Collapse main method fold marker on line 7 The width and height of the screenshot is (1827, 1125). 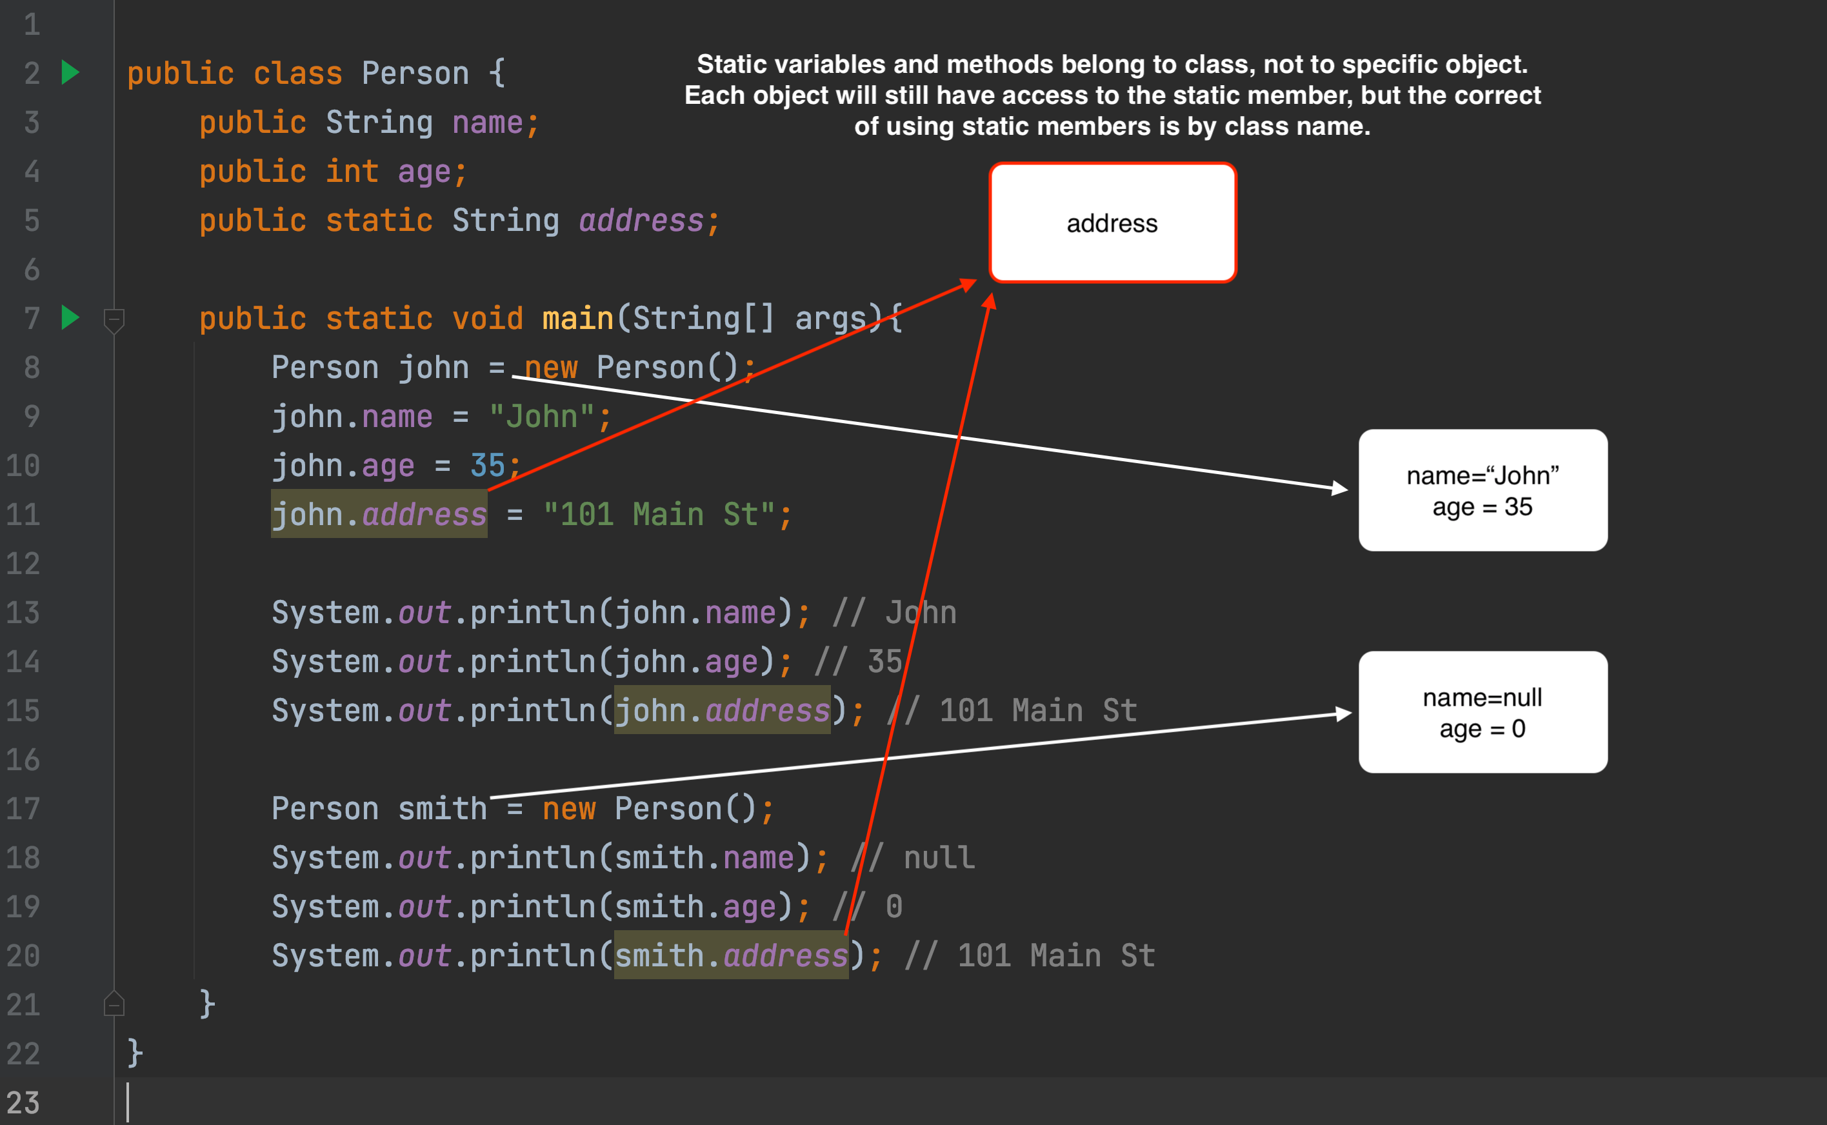click(x=114, y=320)
